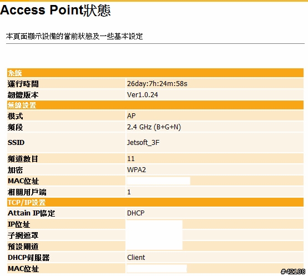The height and width of the screenshot is (276, 308).
Task: Select encryption value WPA2
Action: tap(137, 169)
